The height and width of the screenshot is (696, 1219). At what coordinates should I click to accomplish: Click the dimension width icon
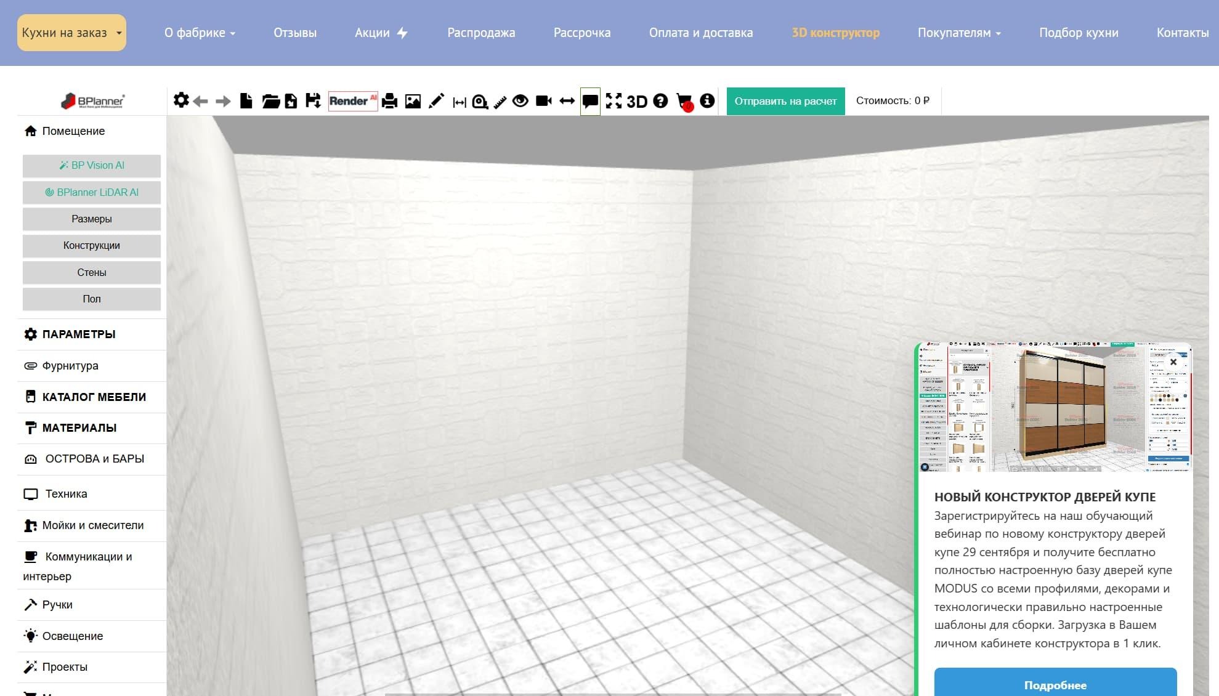pos(460,102)
